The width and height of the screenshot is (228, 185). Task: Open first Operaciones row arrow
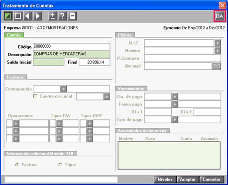coord(16,123)
